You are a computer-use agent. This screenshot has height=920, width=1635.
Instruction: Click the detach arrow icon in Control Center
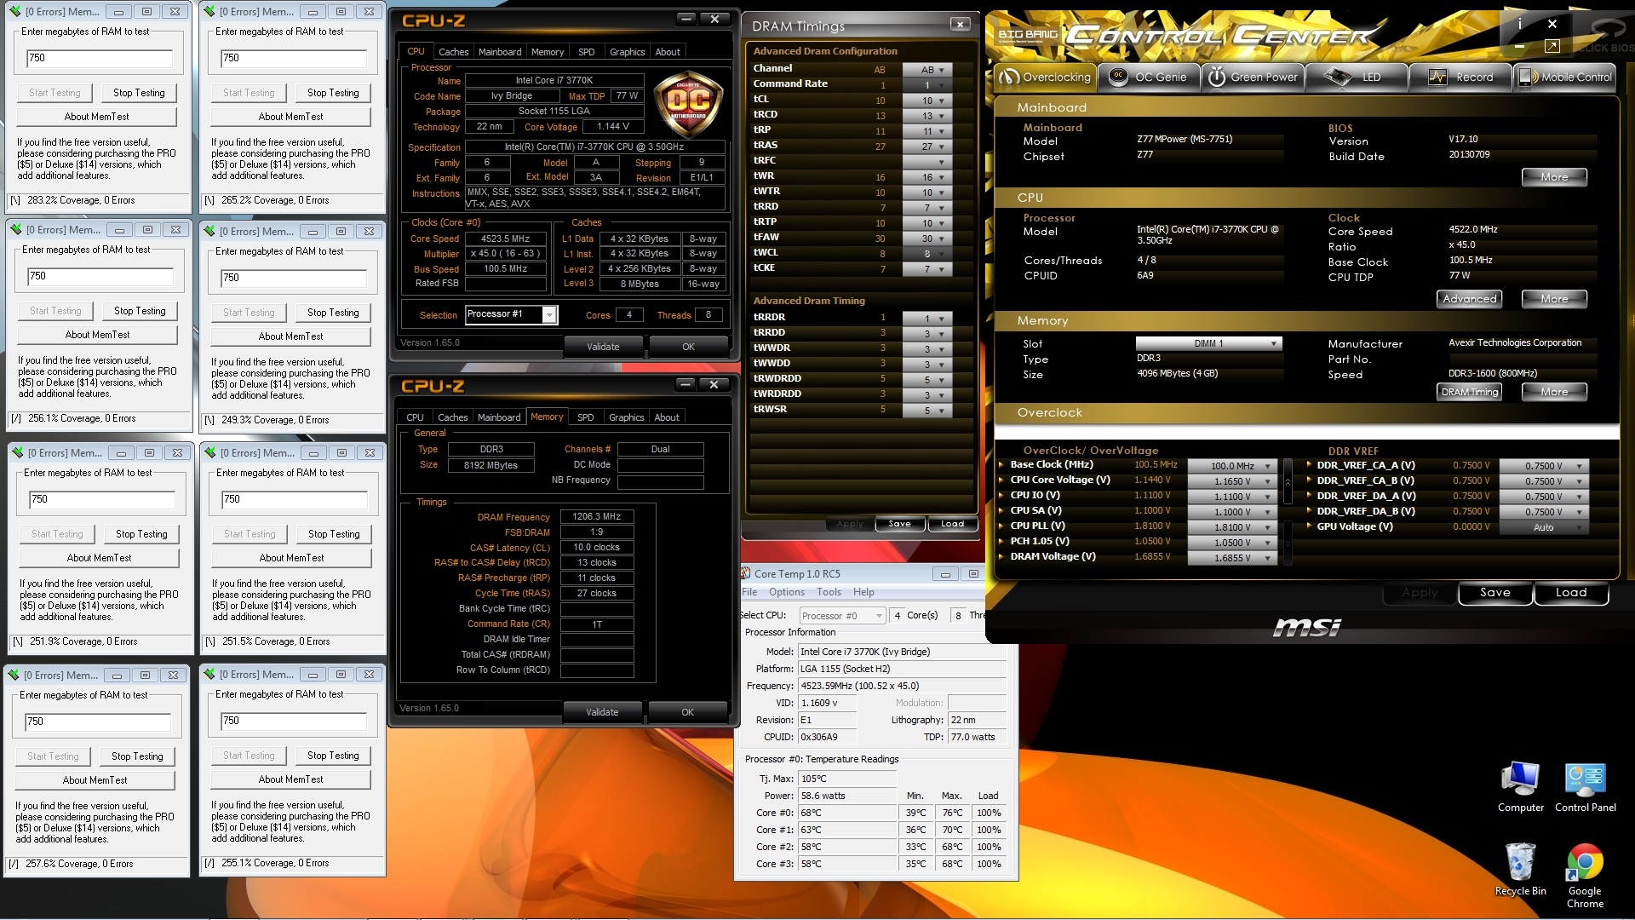click(1552, 46)
